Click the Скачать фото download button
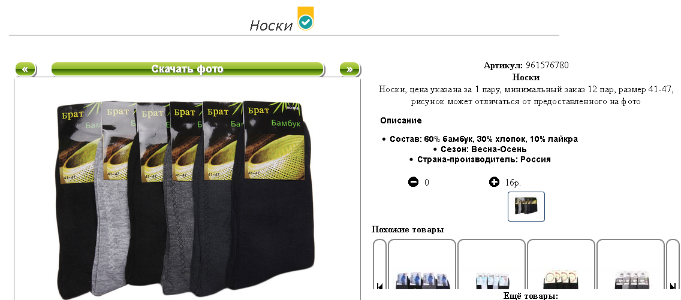 coord(188,69)
